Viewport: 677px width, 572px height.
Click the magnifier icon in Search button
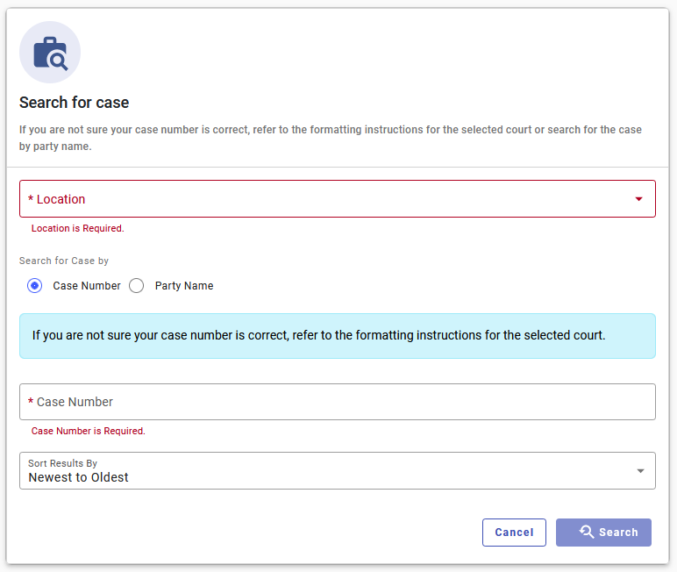(x=587, y=532)
